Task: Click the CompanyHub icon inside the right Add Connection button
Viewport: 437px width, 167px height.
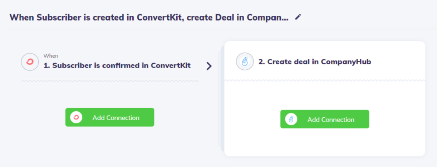Action: tap(291, 119)
